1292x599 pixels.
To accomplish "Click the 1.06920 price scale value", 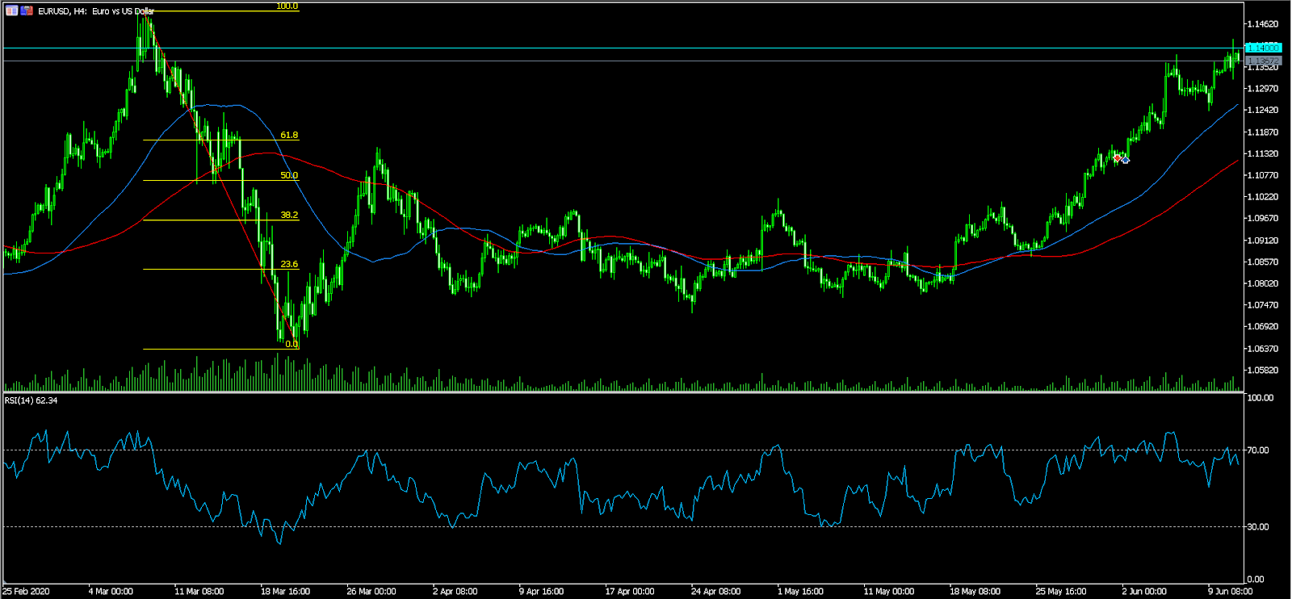I will [x=1263, y=327].
